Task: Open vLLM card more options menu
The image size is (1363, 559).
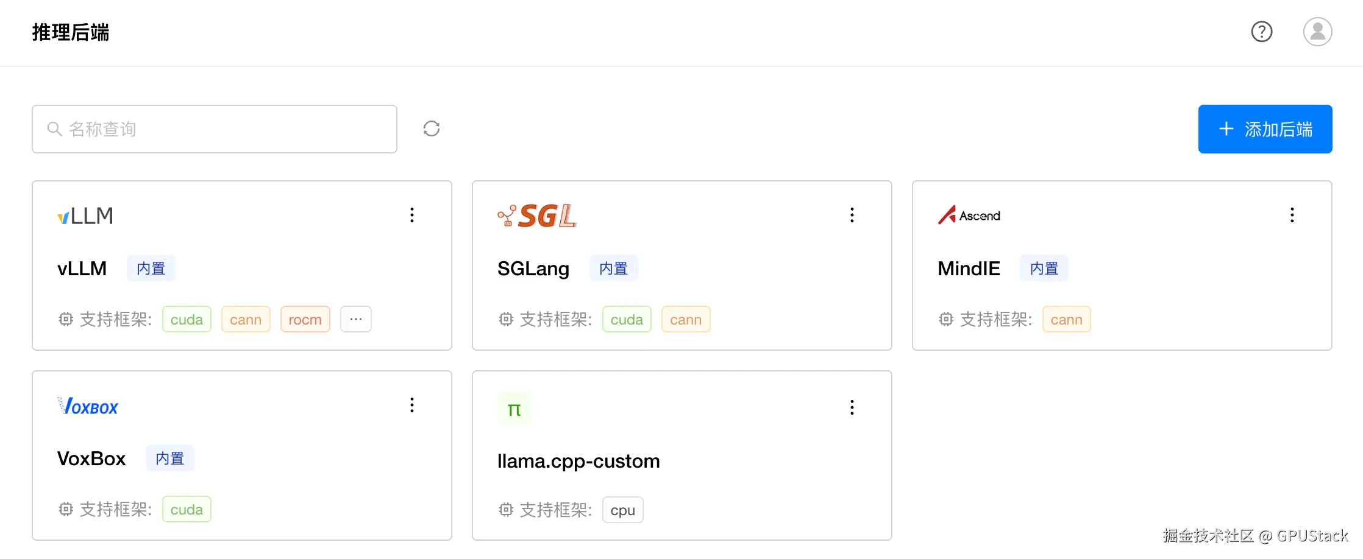Action: 412,215
